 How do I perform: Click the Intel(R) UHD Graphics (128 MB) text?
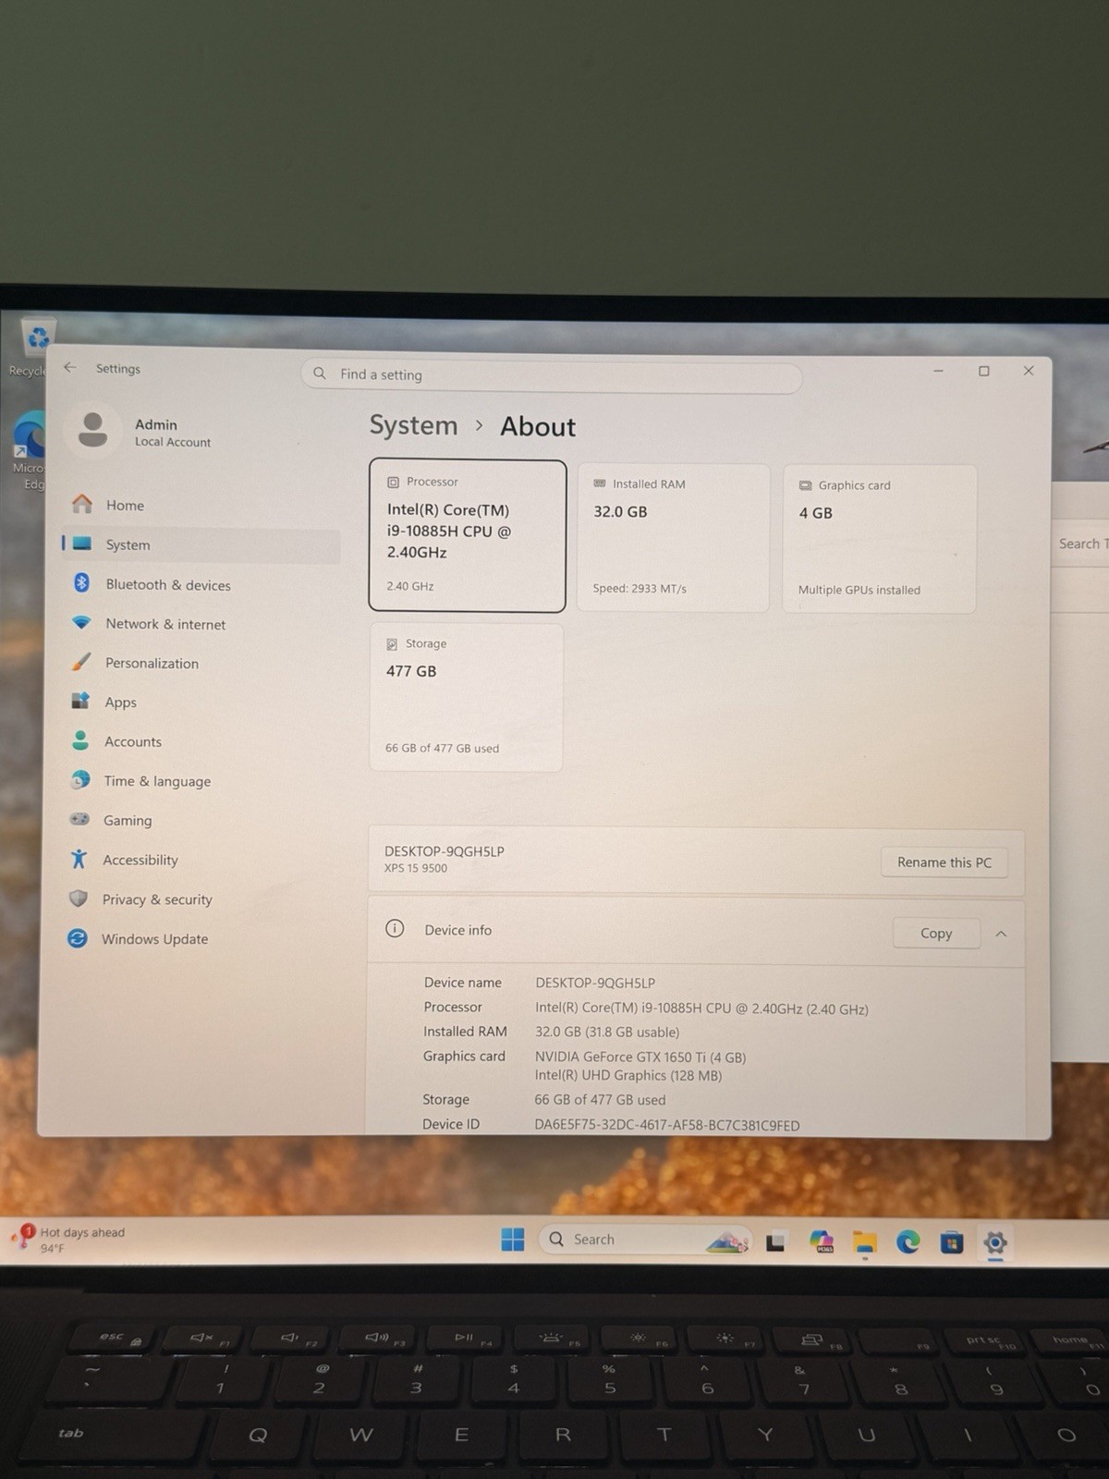pyautogui.click(x=628, y=1075)
